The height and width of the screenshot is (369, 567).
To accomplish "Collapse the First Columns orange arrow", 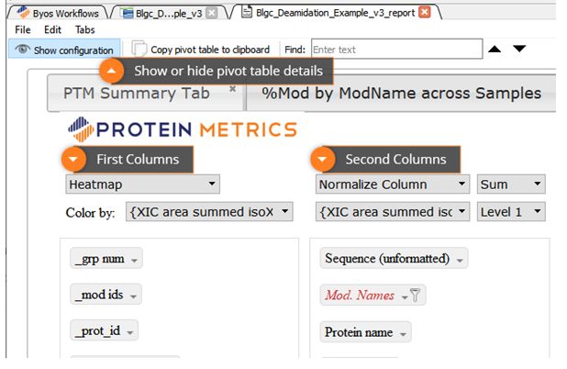I will pyautogui.click(x=73, y=160).
